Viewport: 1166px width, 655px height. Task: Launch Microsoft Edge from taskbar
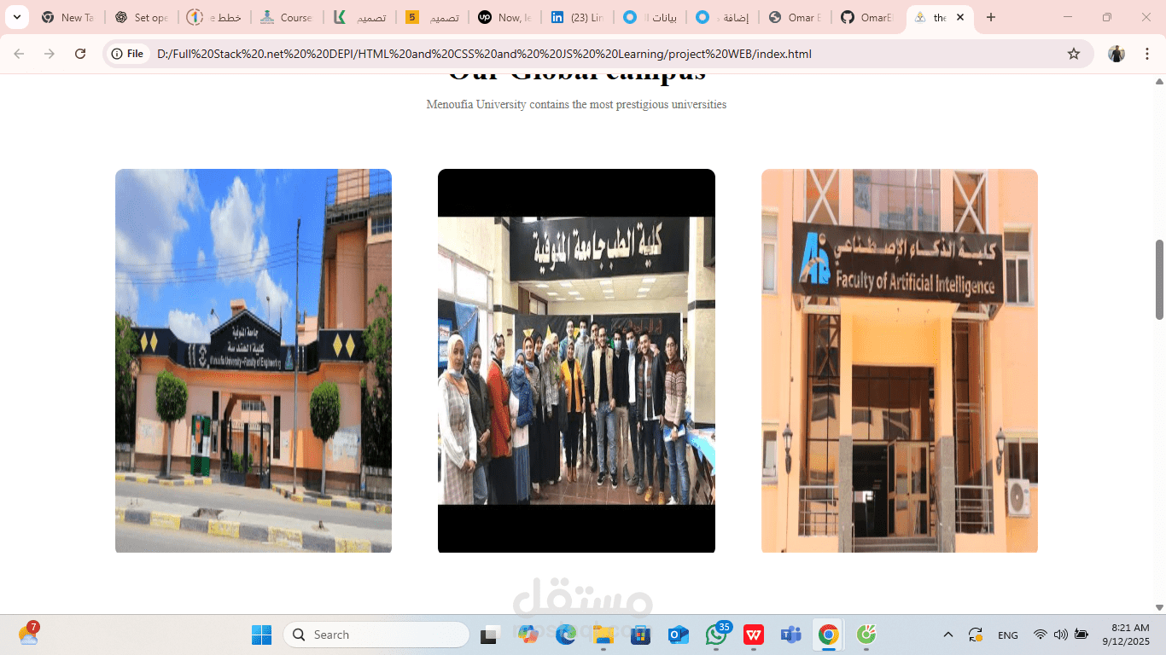coord(566,635)
